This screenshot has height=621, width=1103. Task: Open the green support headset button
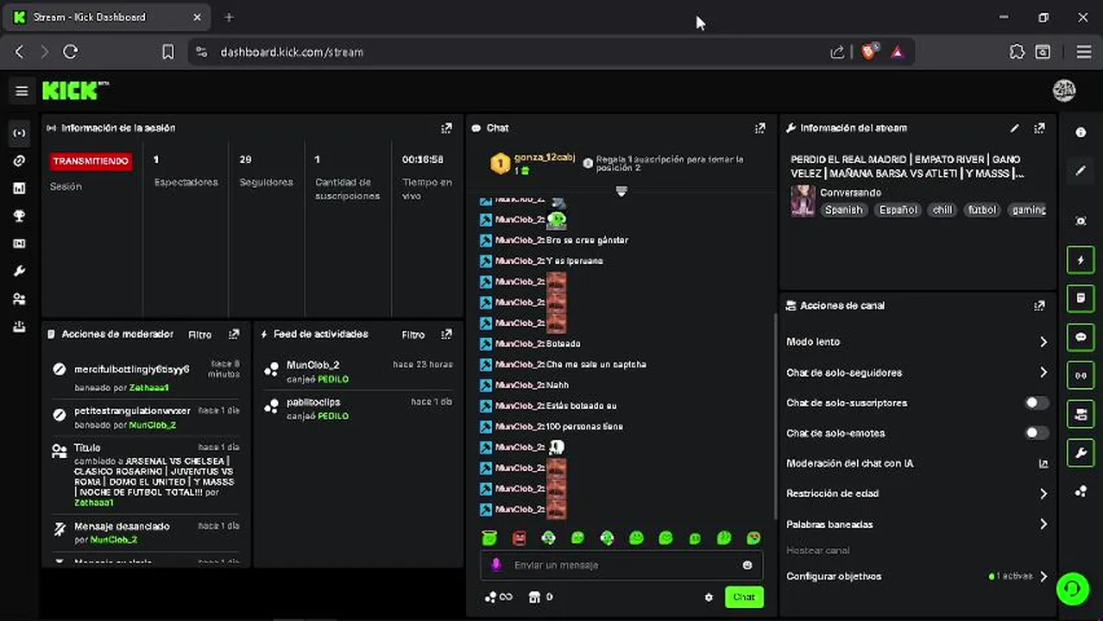(x=1072, y=588)
